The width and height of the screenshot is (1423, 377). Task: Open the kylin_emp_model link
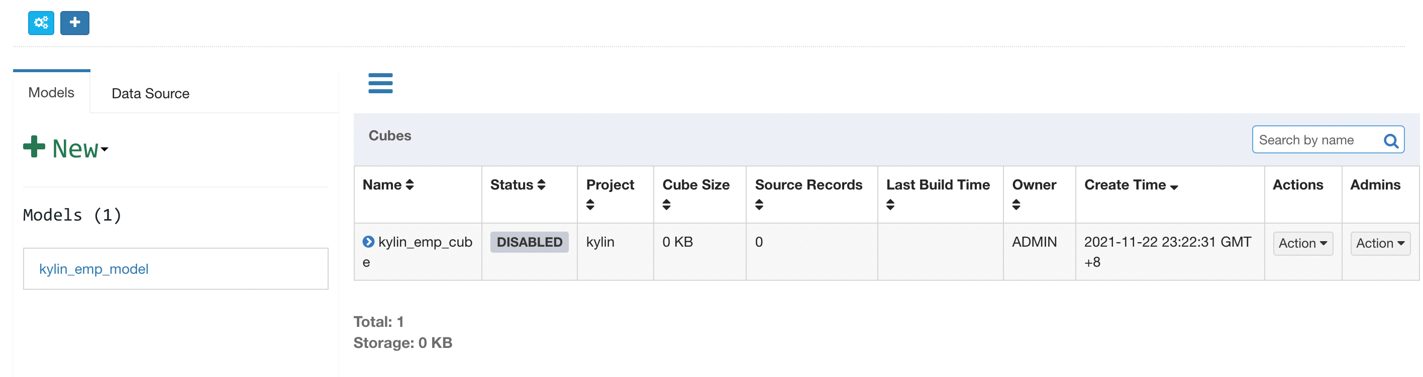[94, 269]
